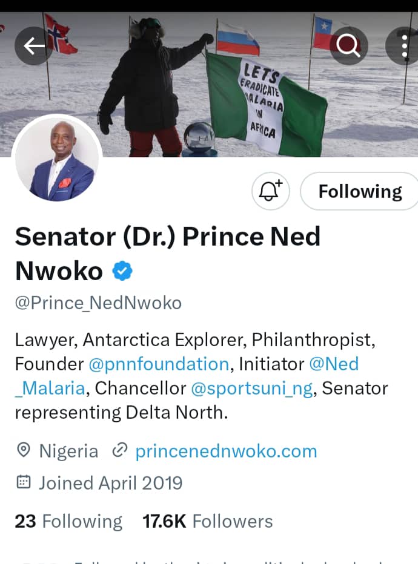Tap the chain link icon

click(x=120, y=451)
